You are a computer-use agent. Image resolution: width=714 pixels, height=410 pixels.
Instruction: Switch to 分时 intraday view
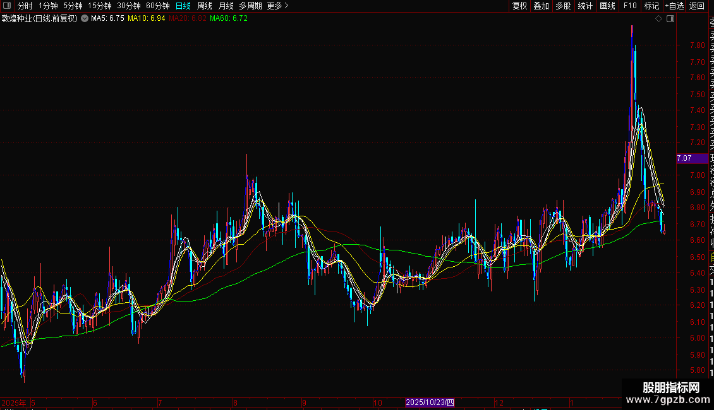pos(25,6)
